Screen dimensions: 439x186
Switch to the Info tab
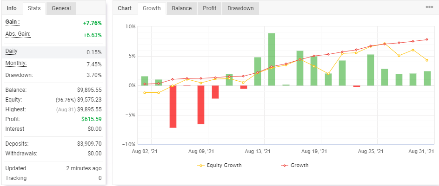[x=12, y=8]
